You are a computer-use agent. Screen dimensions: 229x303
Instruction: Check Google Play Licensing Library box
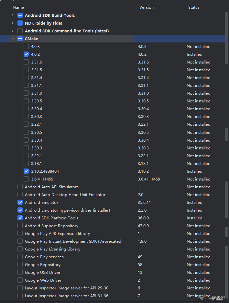pos(20,249)
